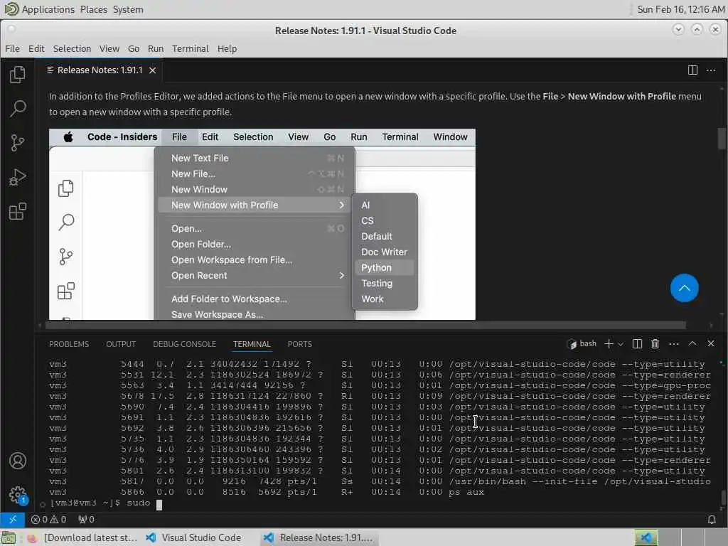Split the editor to the right

tap(692, 70)
